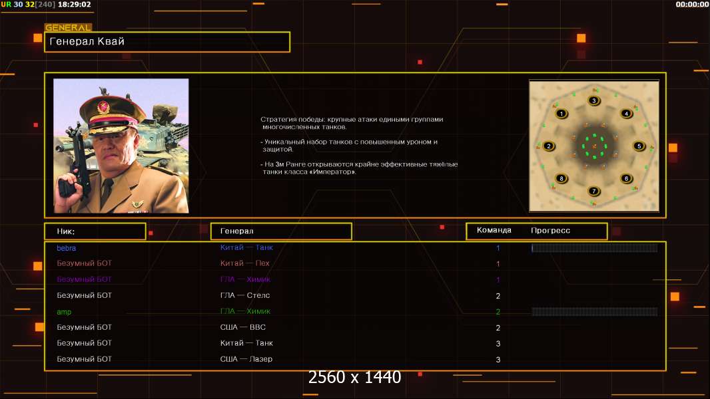Click the "Генерал" column header
The height and width of the screenshot is (399, 710).
point(280,231)
